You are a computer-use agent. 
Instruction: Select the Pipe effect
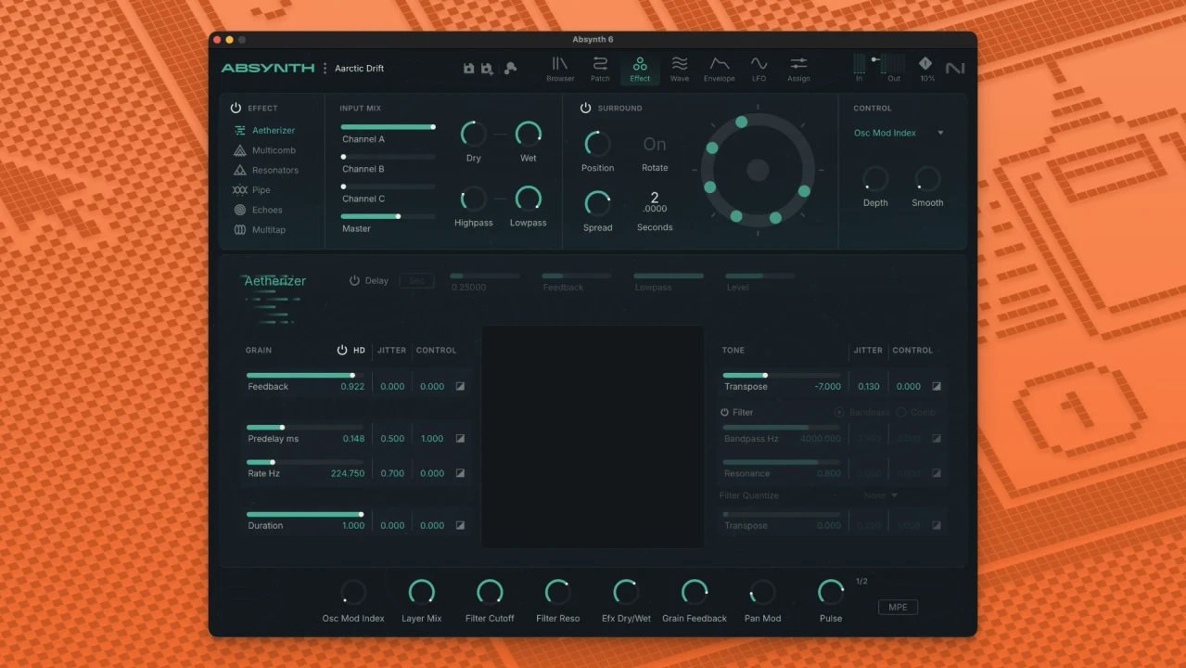[x=252, y=190]
